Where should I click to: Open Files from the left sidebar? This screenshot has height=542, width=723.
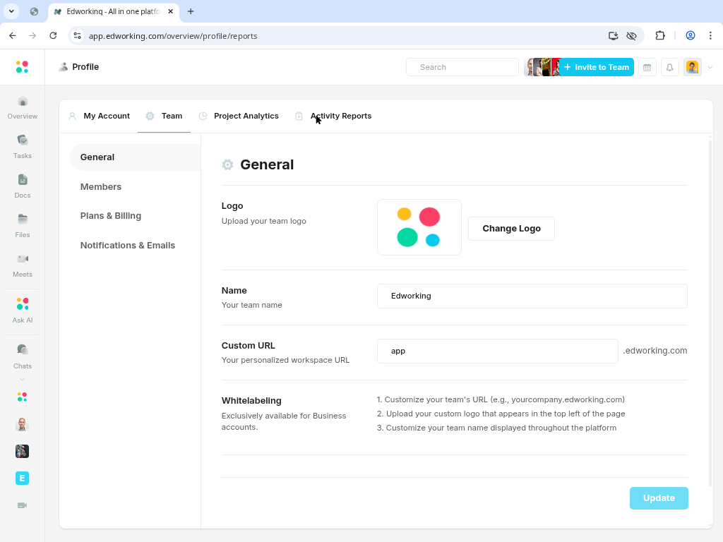coord(23,226)
